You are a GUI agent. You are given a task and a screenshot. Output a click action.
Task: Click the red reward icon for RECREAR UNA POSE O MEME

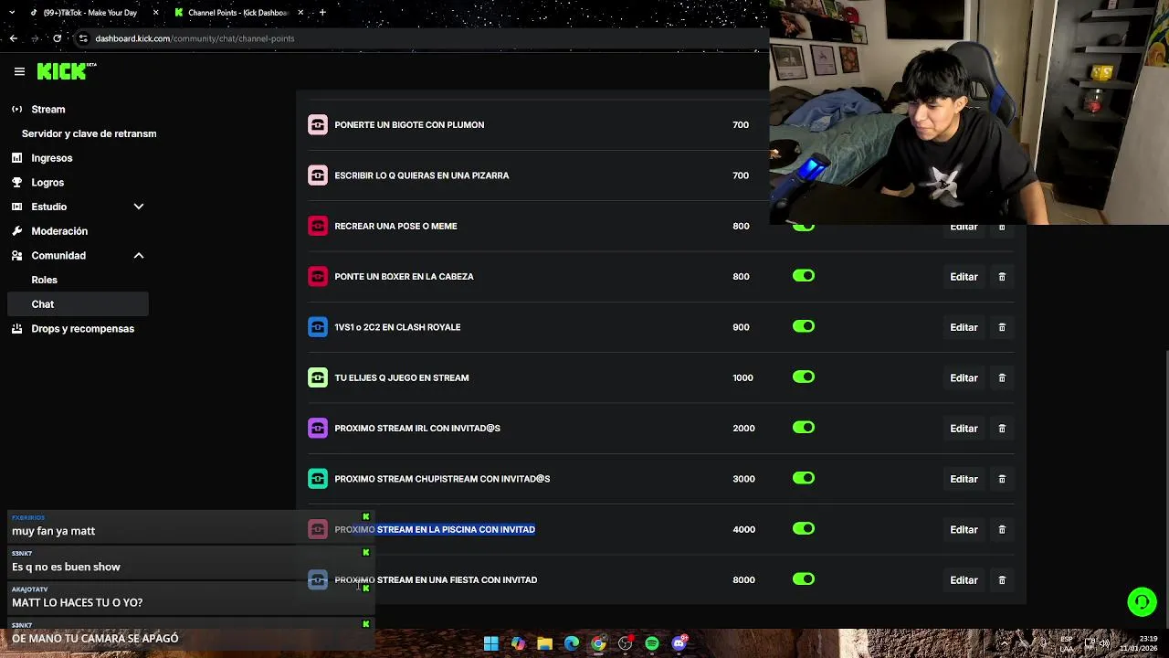(318, 226)
